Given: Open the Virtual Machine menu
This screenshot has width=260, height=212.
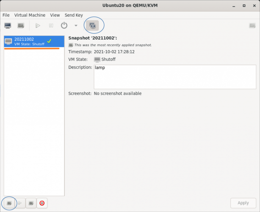Looking at the screenshot, I should pos(30,15).
